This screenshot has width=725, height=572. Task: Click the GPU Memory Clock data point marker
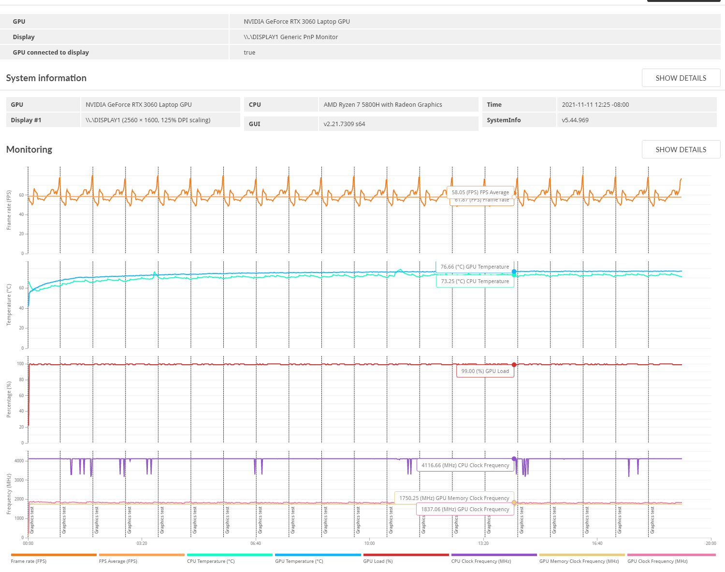[514, 503]
